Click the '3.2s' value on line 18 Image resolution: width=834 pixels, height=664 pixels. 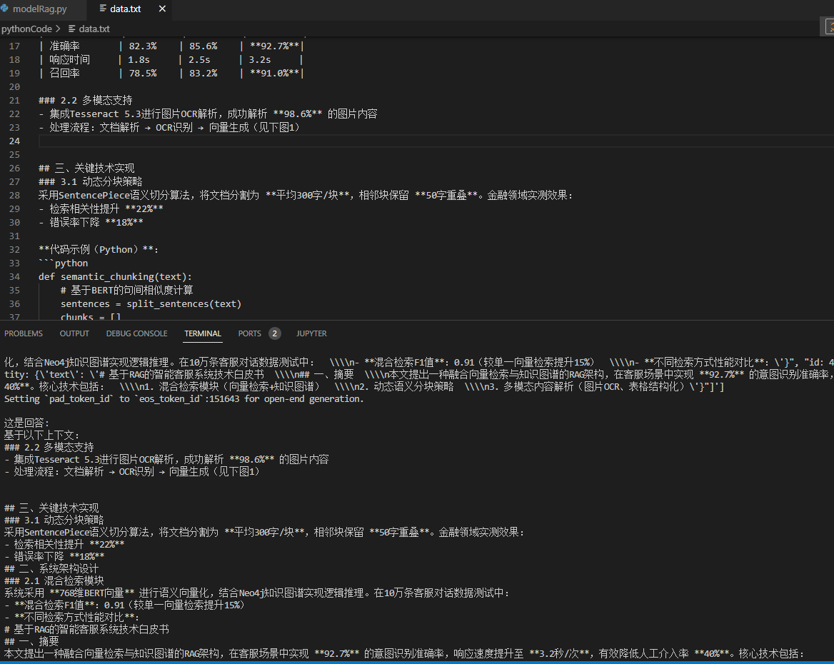click(260, 59)
